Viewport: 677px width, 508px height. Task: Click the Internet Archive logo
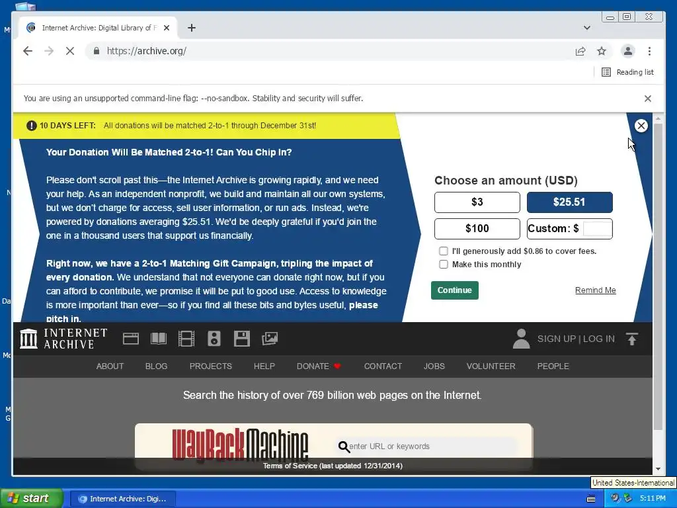click(63, 339)
